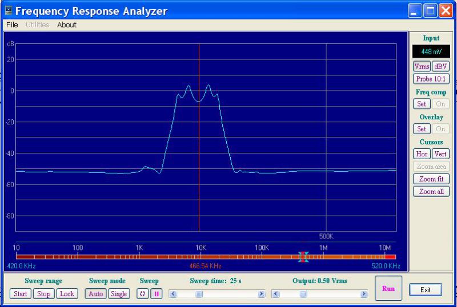Click the Run button

point(388,288)
